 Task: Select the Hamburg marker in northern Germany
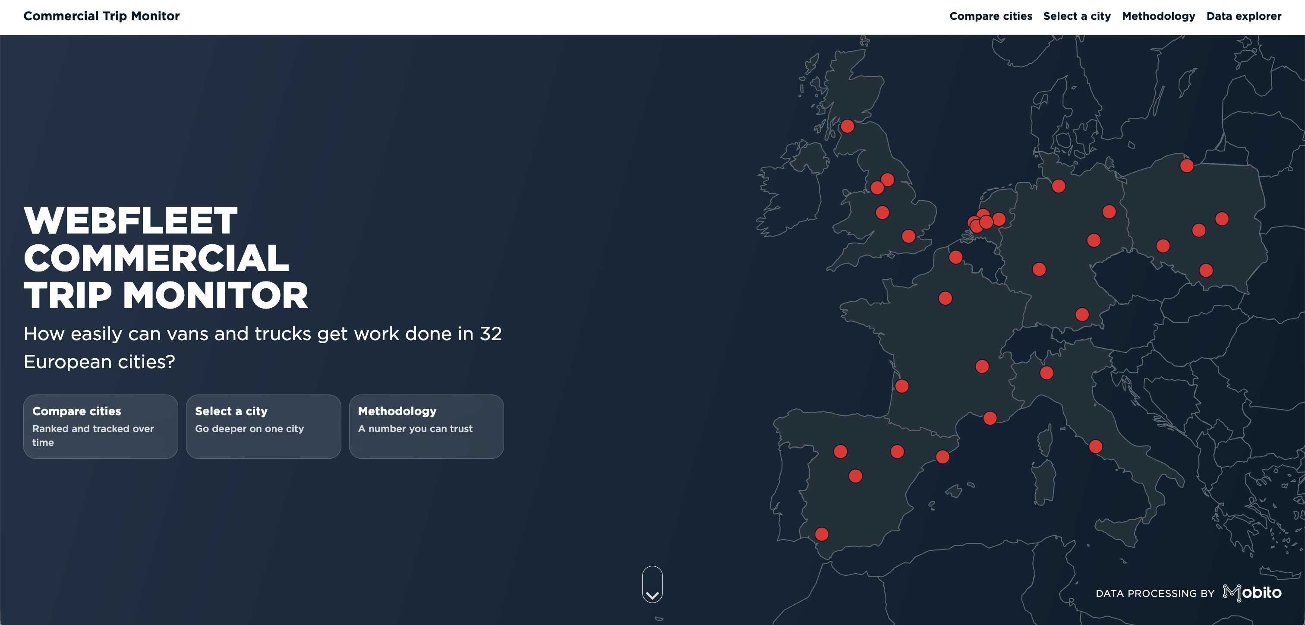[1058, 186]
